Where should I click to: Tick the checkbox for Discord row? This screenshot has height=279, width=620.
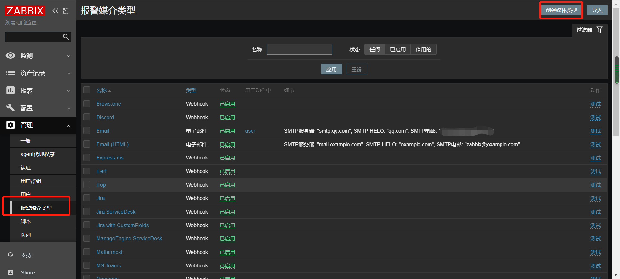(87, 117)
